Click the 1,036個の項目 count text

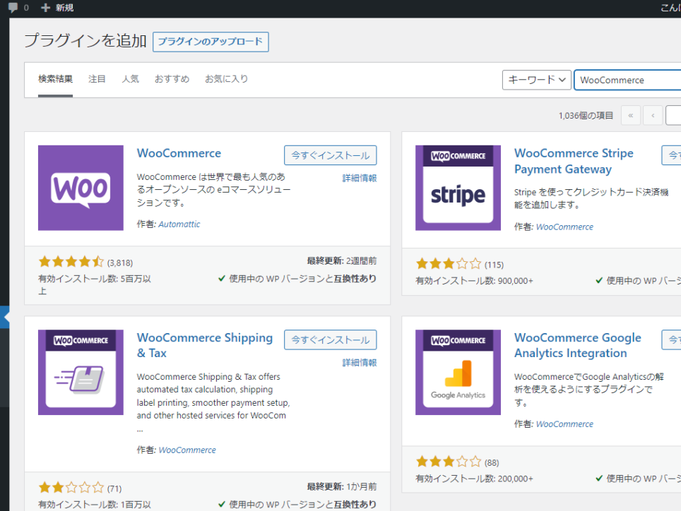click(586, 115)
